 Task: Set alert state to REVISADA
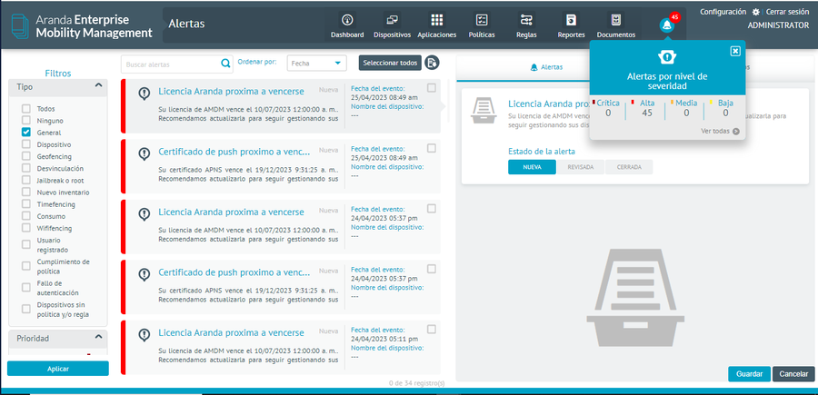pyautogui.click(x=581, y=167)
